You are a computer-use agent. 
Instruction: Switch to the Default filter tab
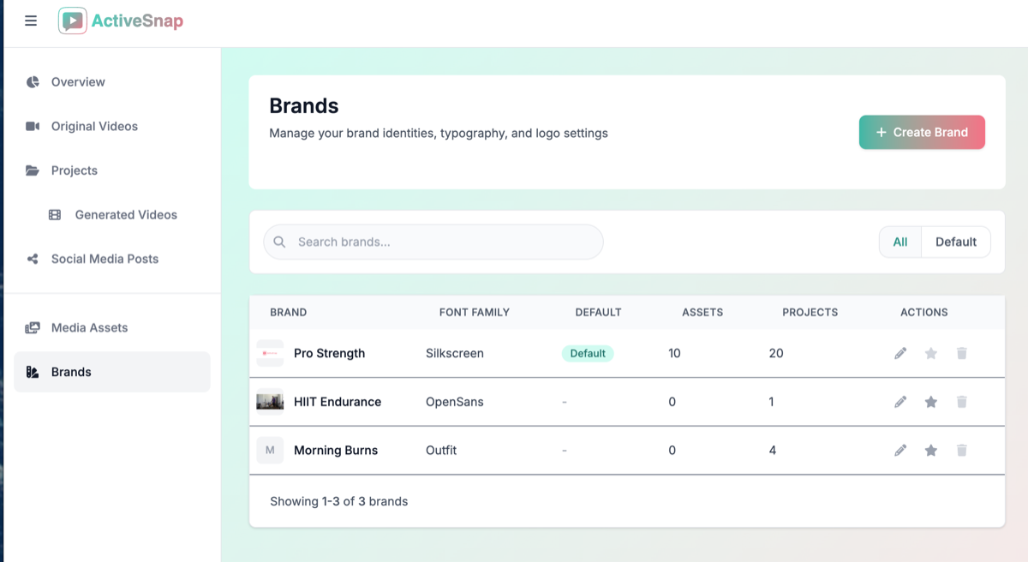point(955,242)
